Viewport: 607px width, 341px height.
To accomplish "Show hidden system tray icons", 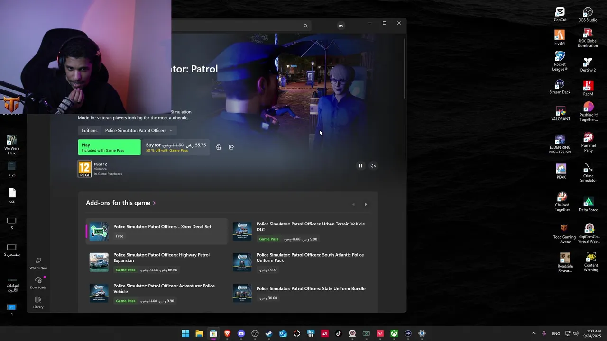I will [533, 333].
